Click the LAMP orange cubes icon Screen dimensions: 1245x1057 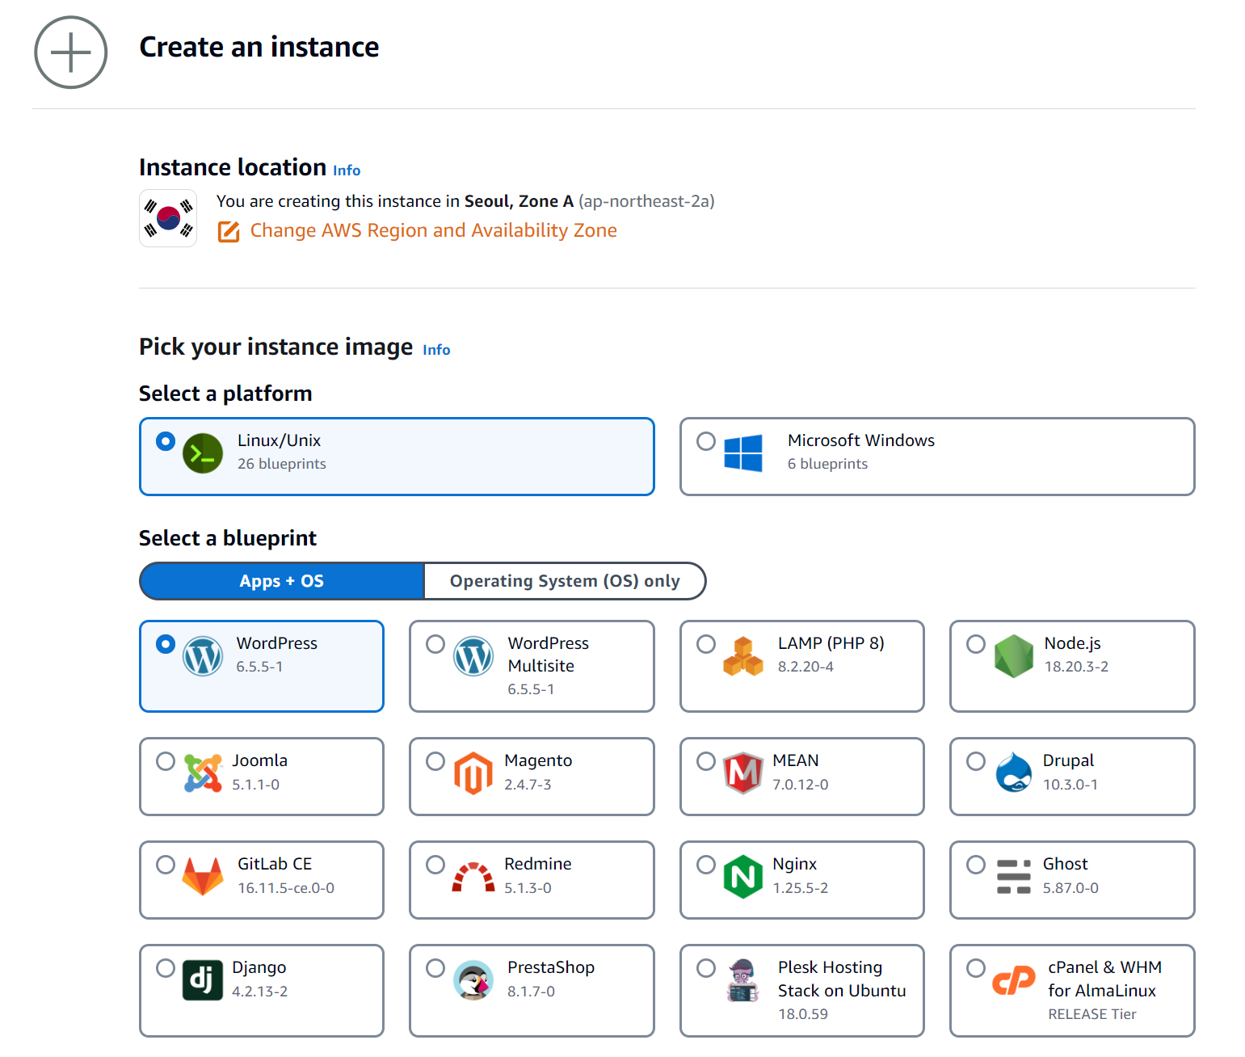(743, 656)
